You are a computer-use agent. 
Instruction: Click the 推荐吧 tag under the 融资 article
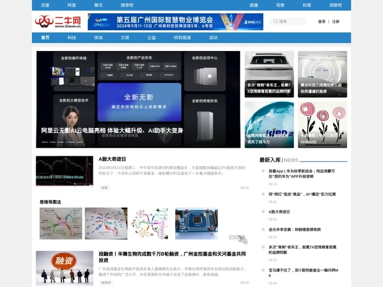click(106, 283)
